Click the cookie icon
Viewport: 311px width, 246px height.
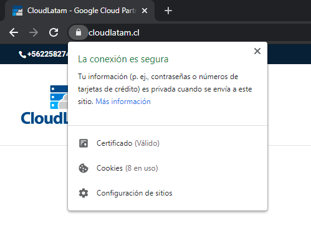pos(84,168)
